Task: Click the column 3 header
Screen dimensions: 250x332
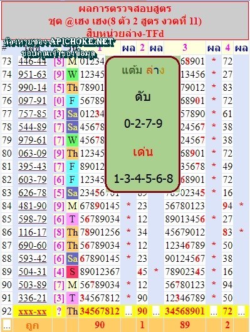Action: click(x=185, y=48)
